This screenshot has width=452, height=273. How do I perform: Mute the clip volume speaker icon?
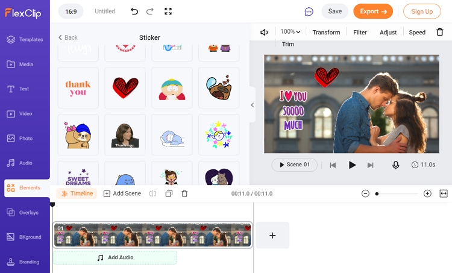tap(264, 33)
